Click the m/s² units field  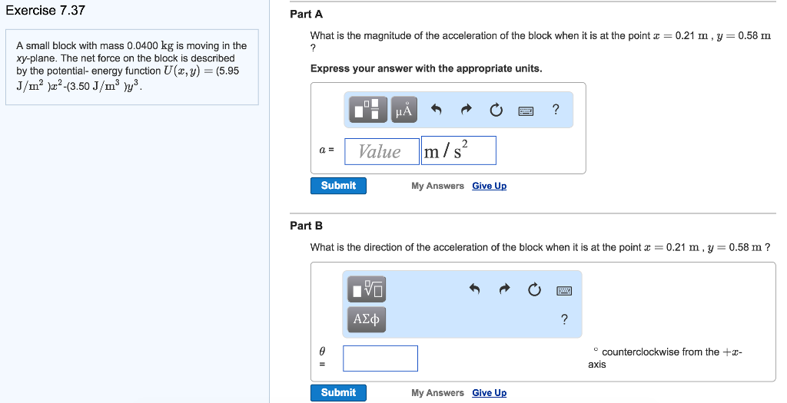(459, 151)
